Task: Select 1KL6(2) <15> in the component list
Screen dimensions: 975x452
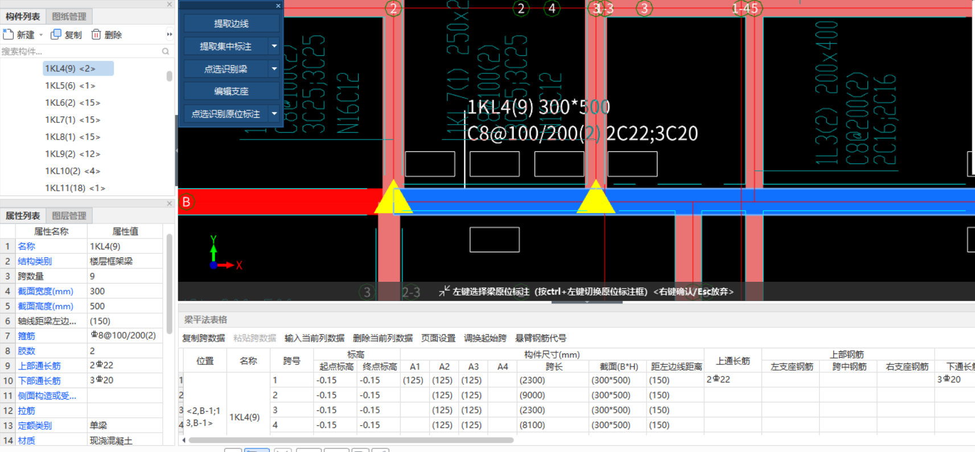Action: 72,102
